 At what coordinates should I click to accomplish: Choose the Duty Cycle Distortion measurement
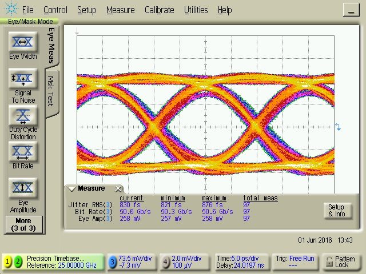[23, 116]
